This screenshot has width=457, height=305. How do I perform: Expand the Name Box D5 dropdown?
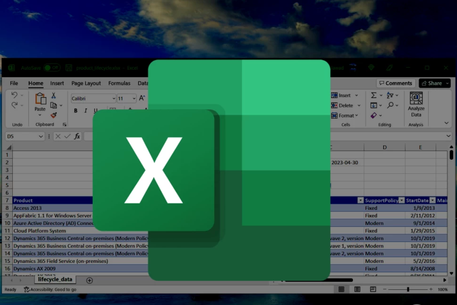tap(41, 136)
